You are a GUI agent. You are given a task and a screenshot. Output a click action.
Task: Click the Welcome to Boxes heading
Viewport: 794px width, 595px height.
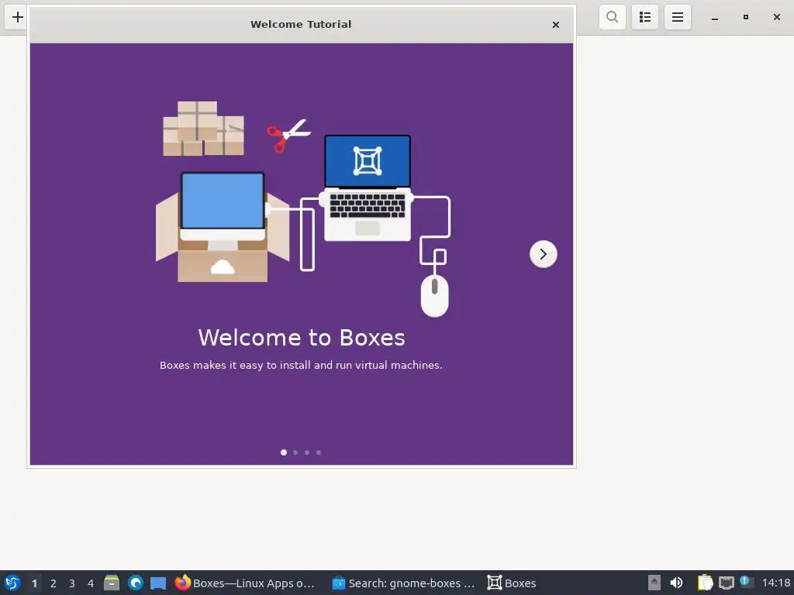click(x=302, y=338)
